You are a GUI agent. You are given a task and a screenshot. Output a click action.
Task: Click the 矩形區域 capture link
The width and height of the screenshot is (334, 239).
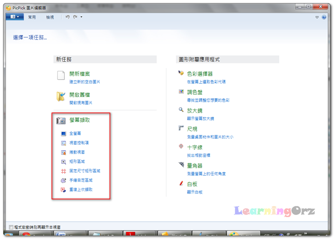(x=77, y=161)
